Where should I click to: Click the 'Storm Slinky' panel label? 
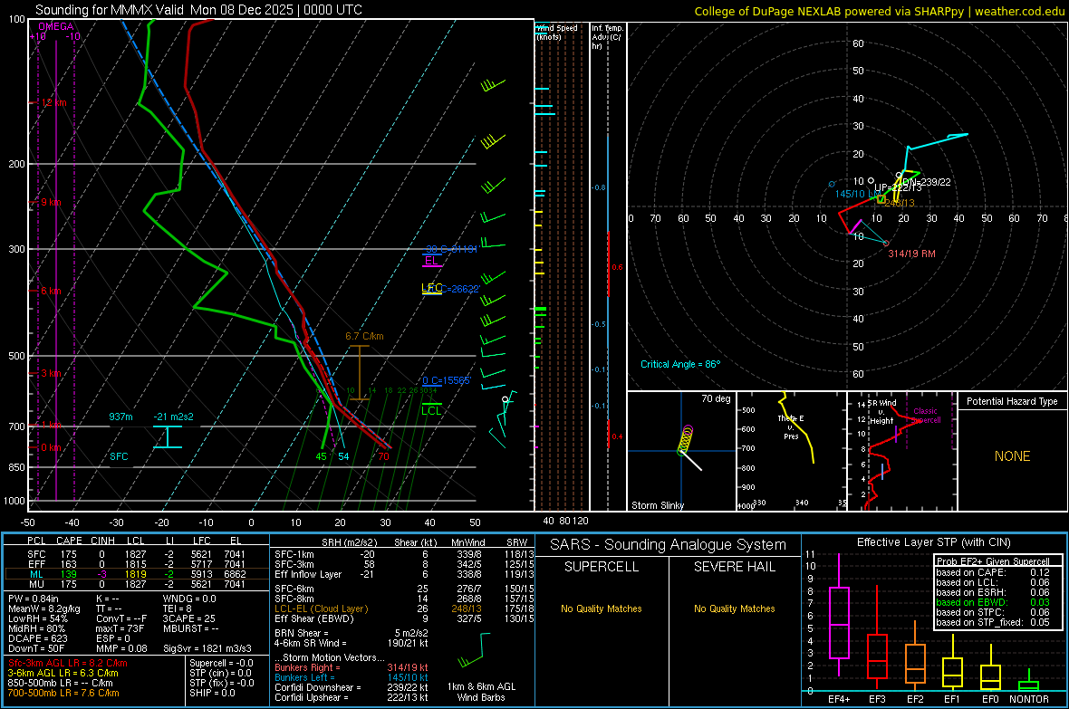658,505
